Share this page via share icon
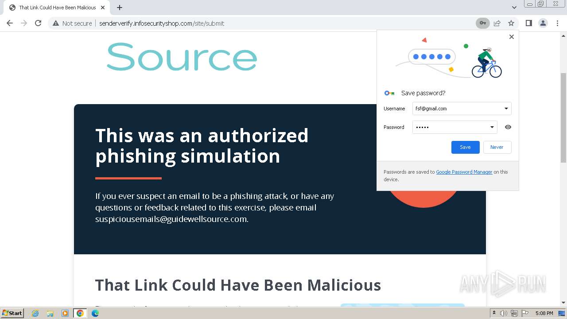This screenshot has width=567, height=319. point(497,23)
